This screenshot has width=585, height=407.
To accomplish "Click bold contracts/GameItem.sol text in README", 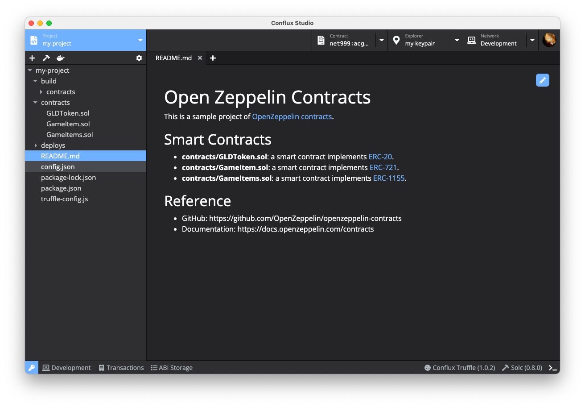I will tap(225, 167).
